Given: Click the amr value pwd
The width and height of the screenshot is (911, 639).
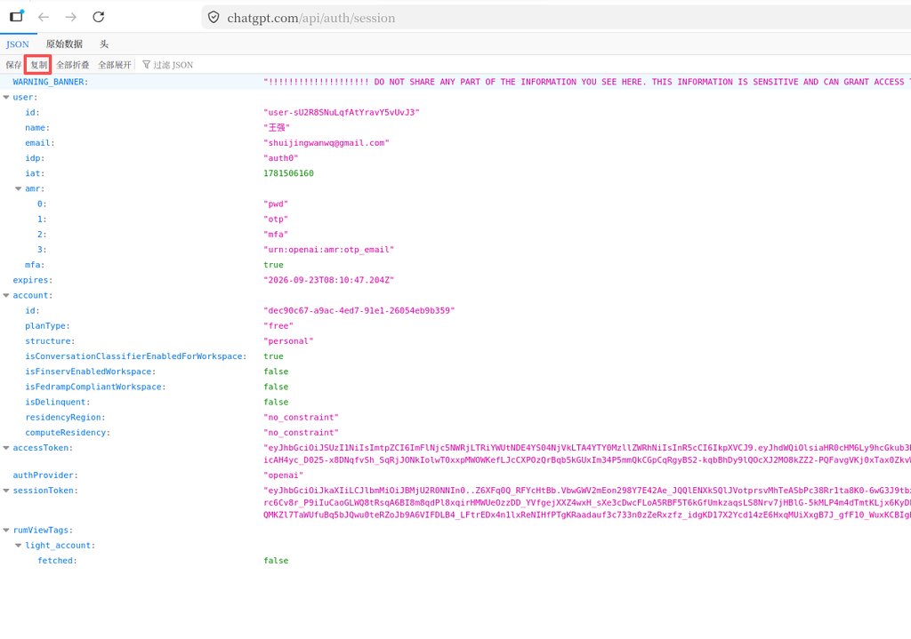Looking at the screenshot, I should 276,204.
